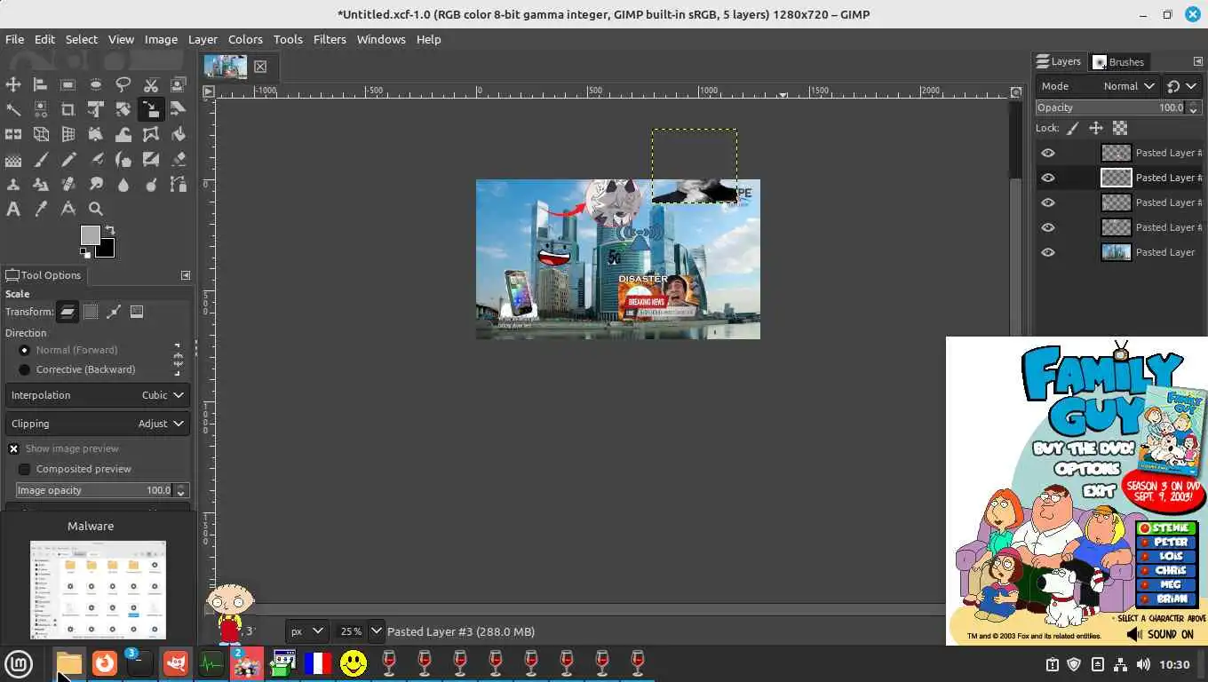
Task: Open the Layer menu
Action: (x=203, y=39)
